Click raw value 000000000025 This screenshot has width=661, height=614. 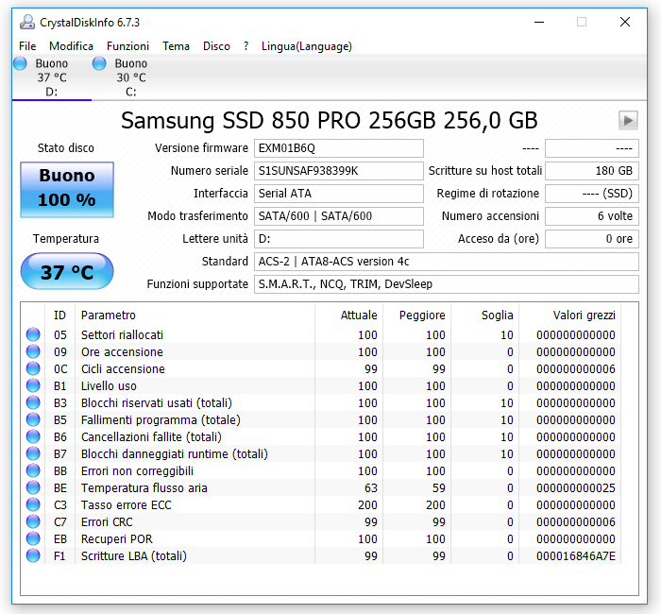(575, 488)
